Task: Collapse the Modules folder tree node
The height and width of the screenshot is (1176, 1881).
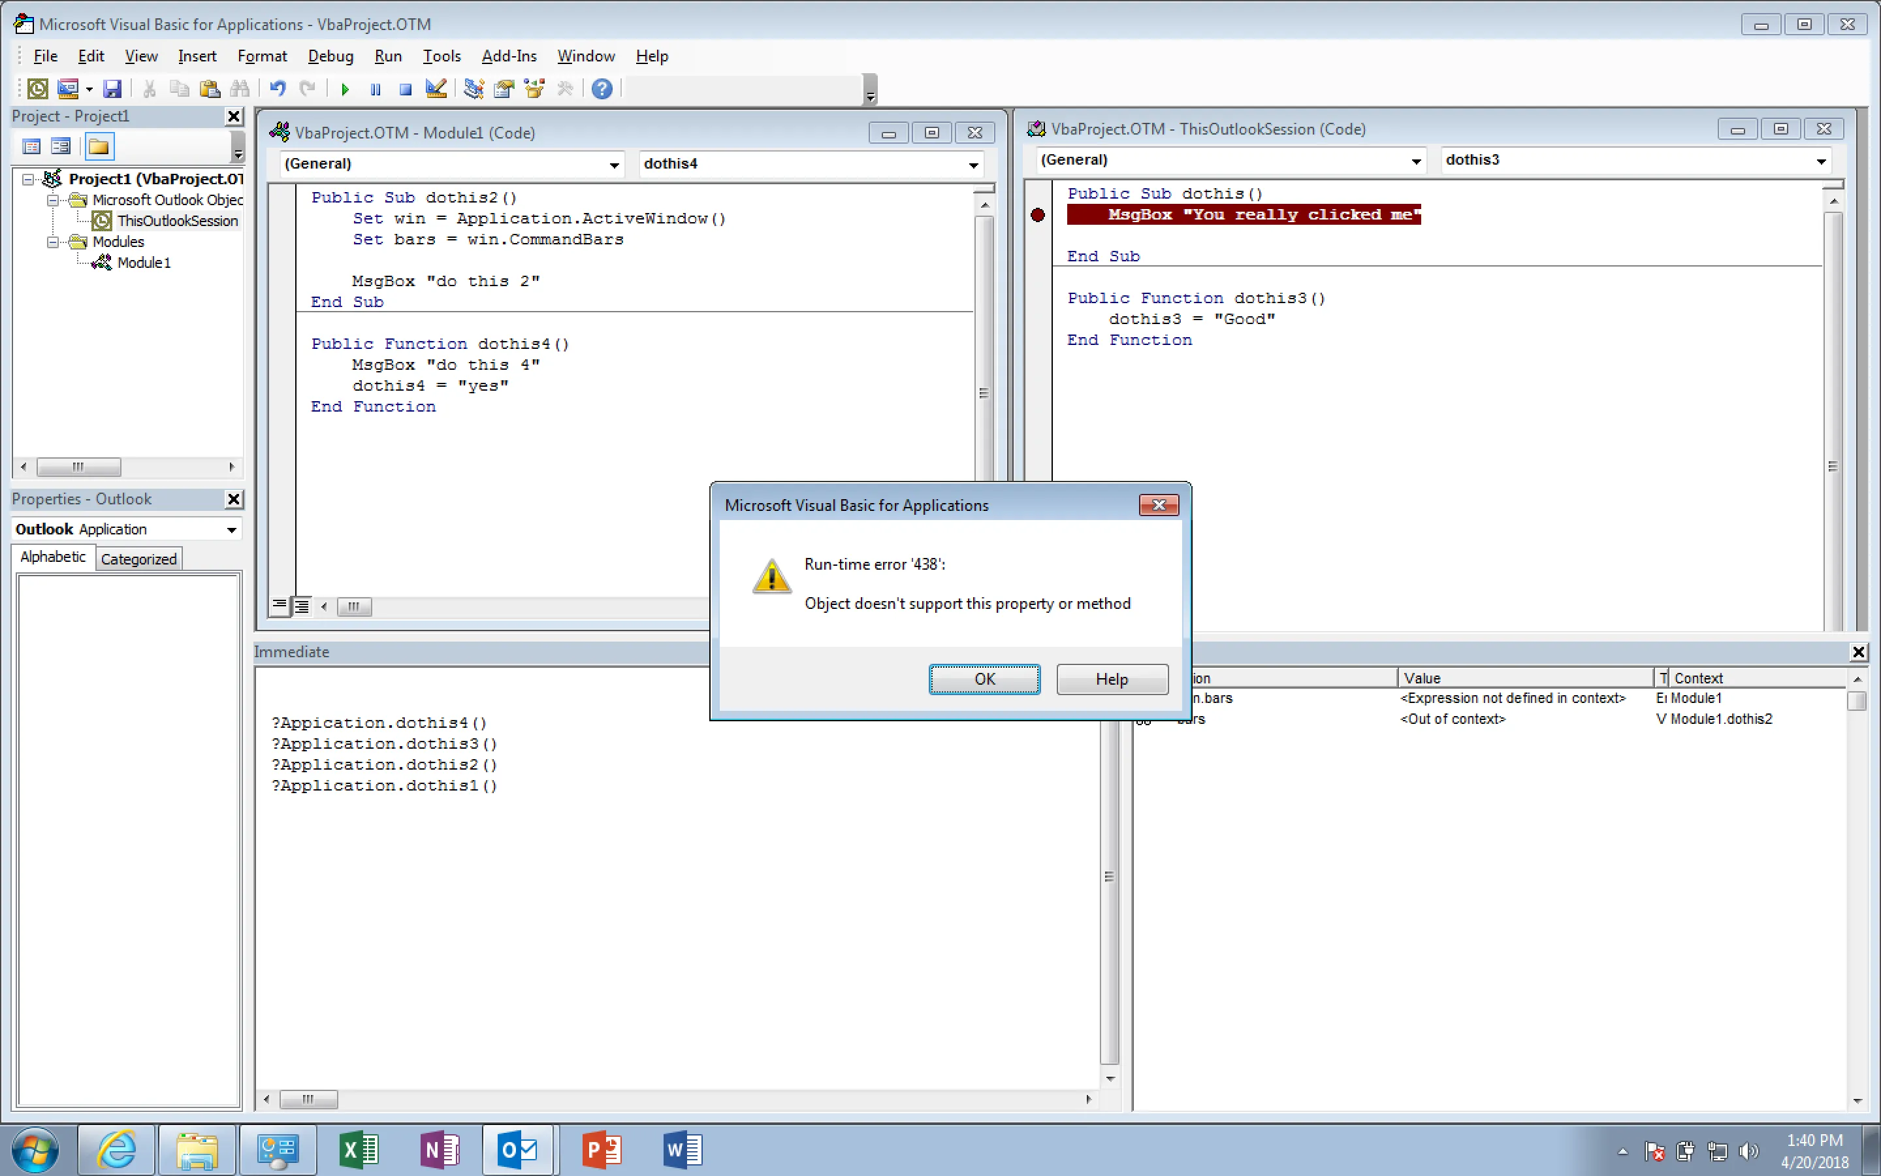Action: point(53,242)
